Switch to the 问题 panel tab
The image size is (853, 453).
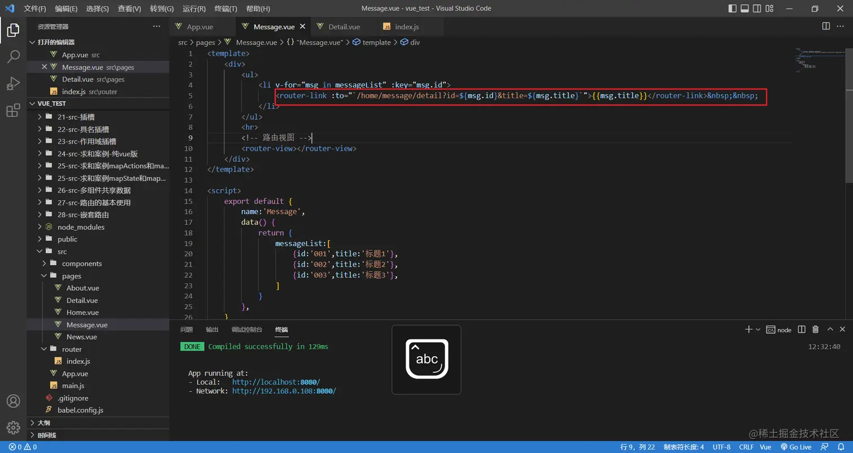(x=187, y=329)
